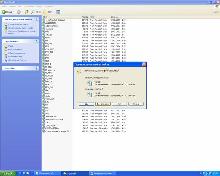Sort files by 'Размер' column header
Screen dimensions: 220x176
click(85, 17)
